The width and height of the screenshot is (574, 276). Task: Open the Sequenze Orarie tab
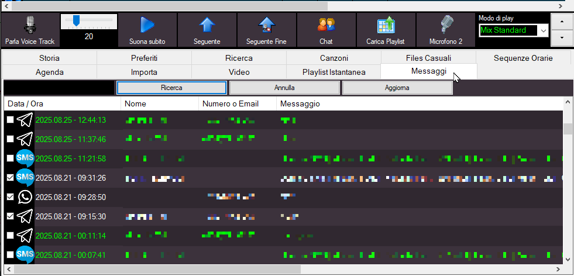click(x=523, y=58)
